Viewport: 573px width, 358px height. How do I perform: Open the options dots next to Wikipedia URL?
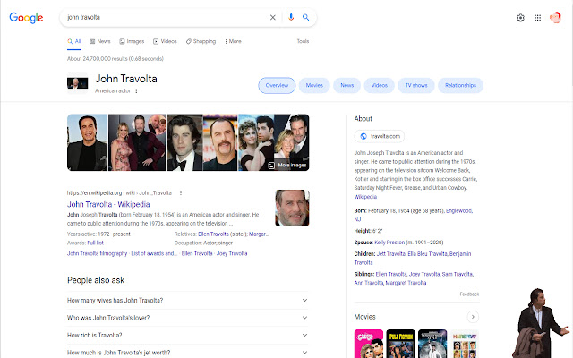[181, 192]
